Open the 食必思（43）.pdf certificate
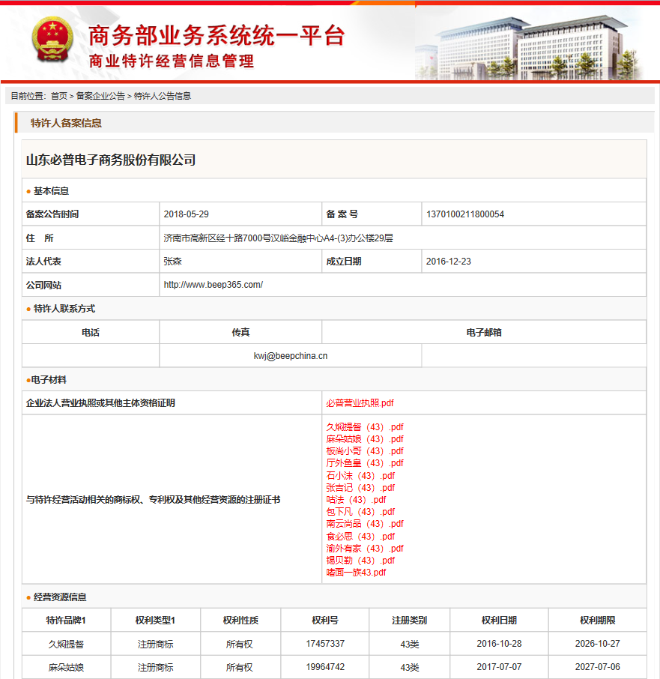This screenshot has width=660, height=679. 360,536
